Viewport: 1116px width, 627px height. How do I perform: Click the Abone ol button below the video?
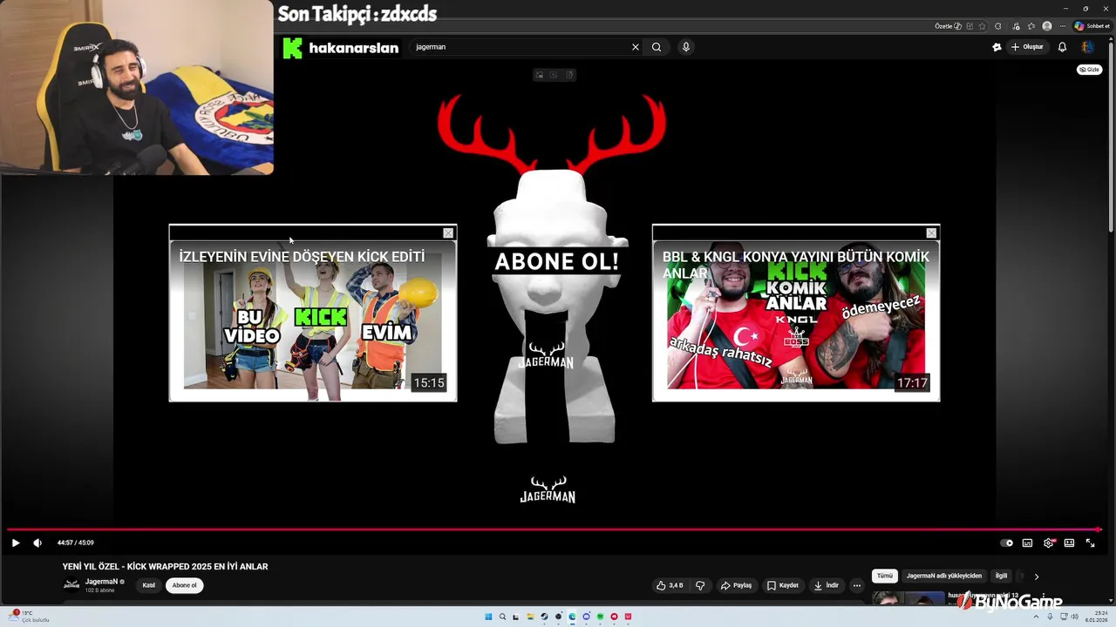click(184, 585)
